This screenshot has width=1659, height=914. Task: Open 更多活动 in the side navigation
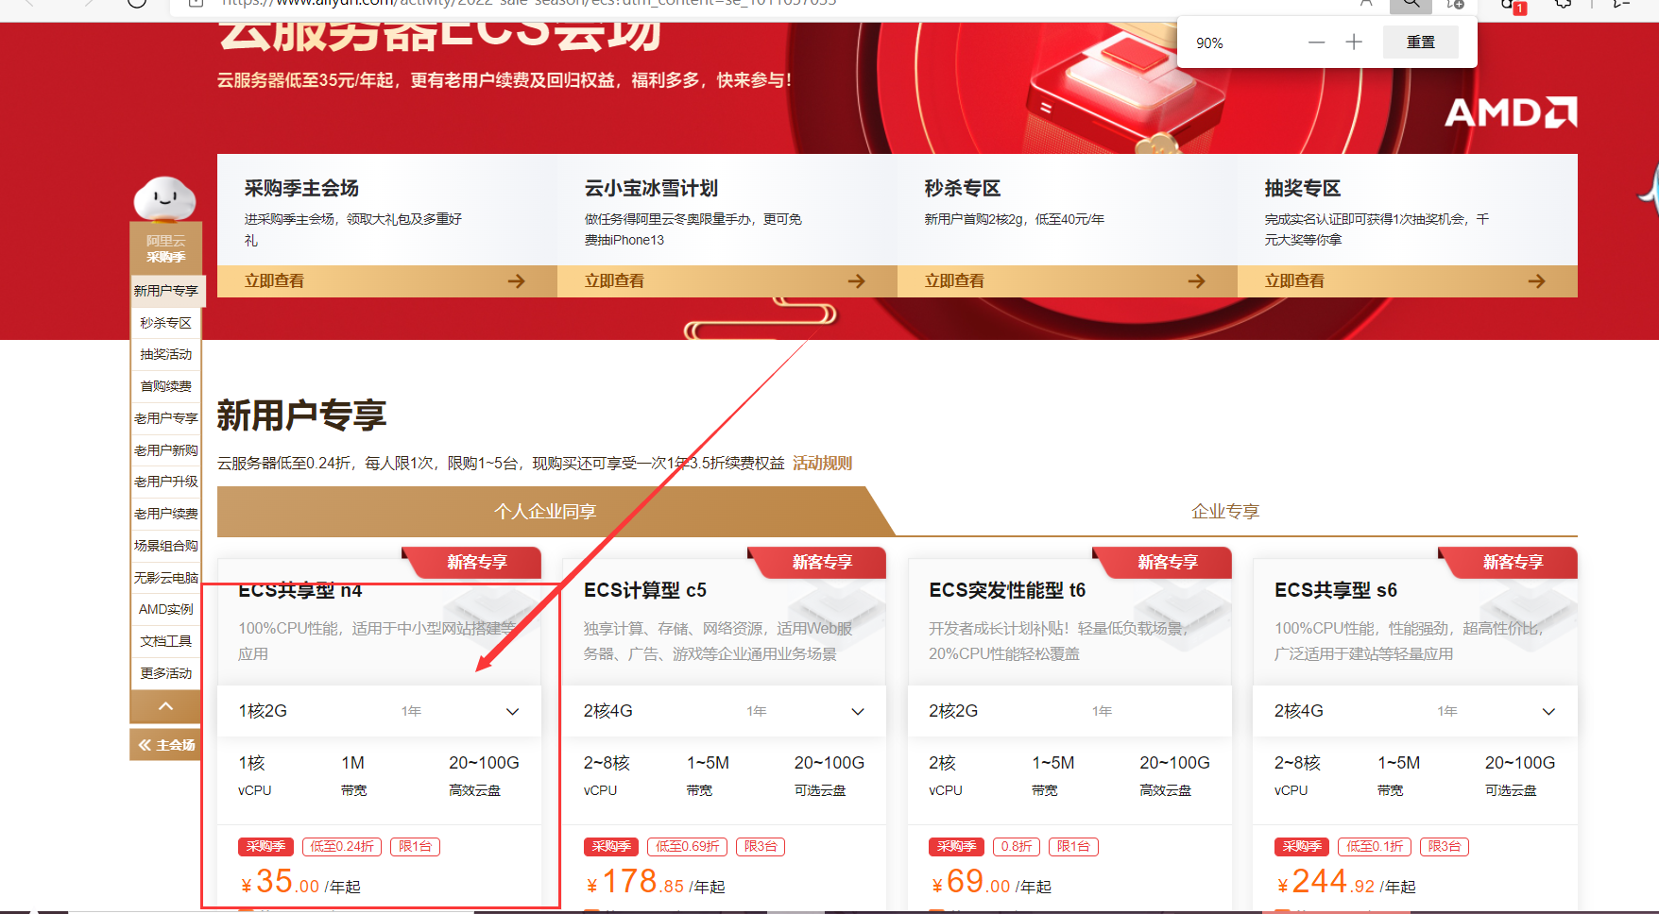click(166, 673)
